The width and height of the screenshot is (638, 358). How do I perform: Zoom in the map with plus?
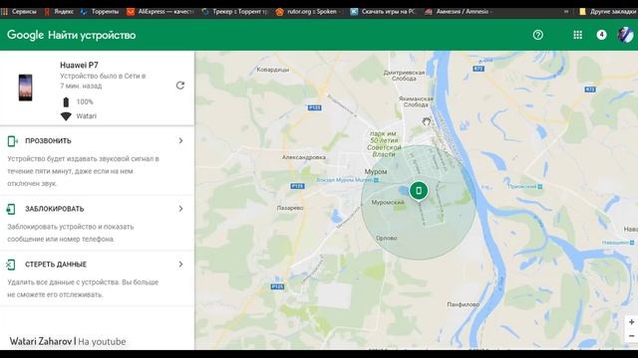point(631,322)
